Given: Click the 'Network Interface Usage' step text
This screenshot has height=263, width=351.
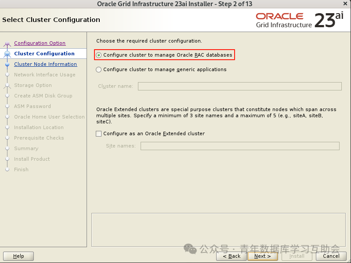Looking at the screenshot, I should point(44,75).
